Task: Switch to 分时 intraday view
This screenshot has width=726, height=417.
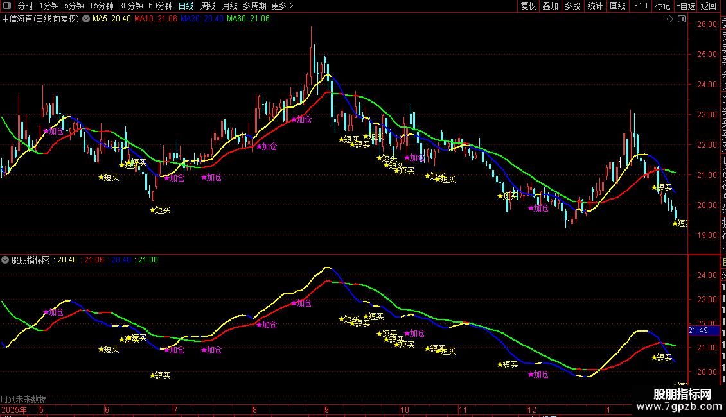Action: coord(25,6)
